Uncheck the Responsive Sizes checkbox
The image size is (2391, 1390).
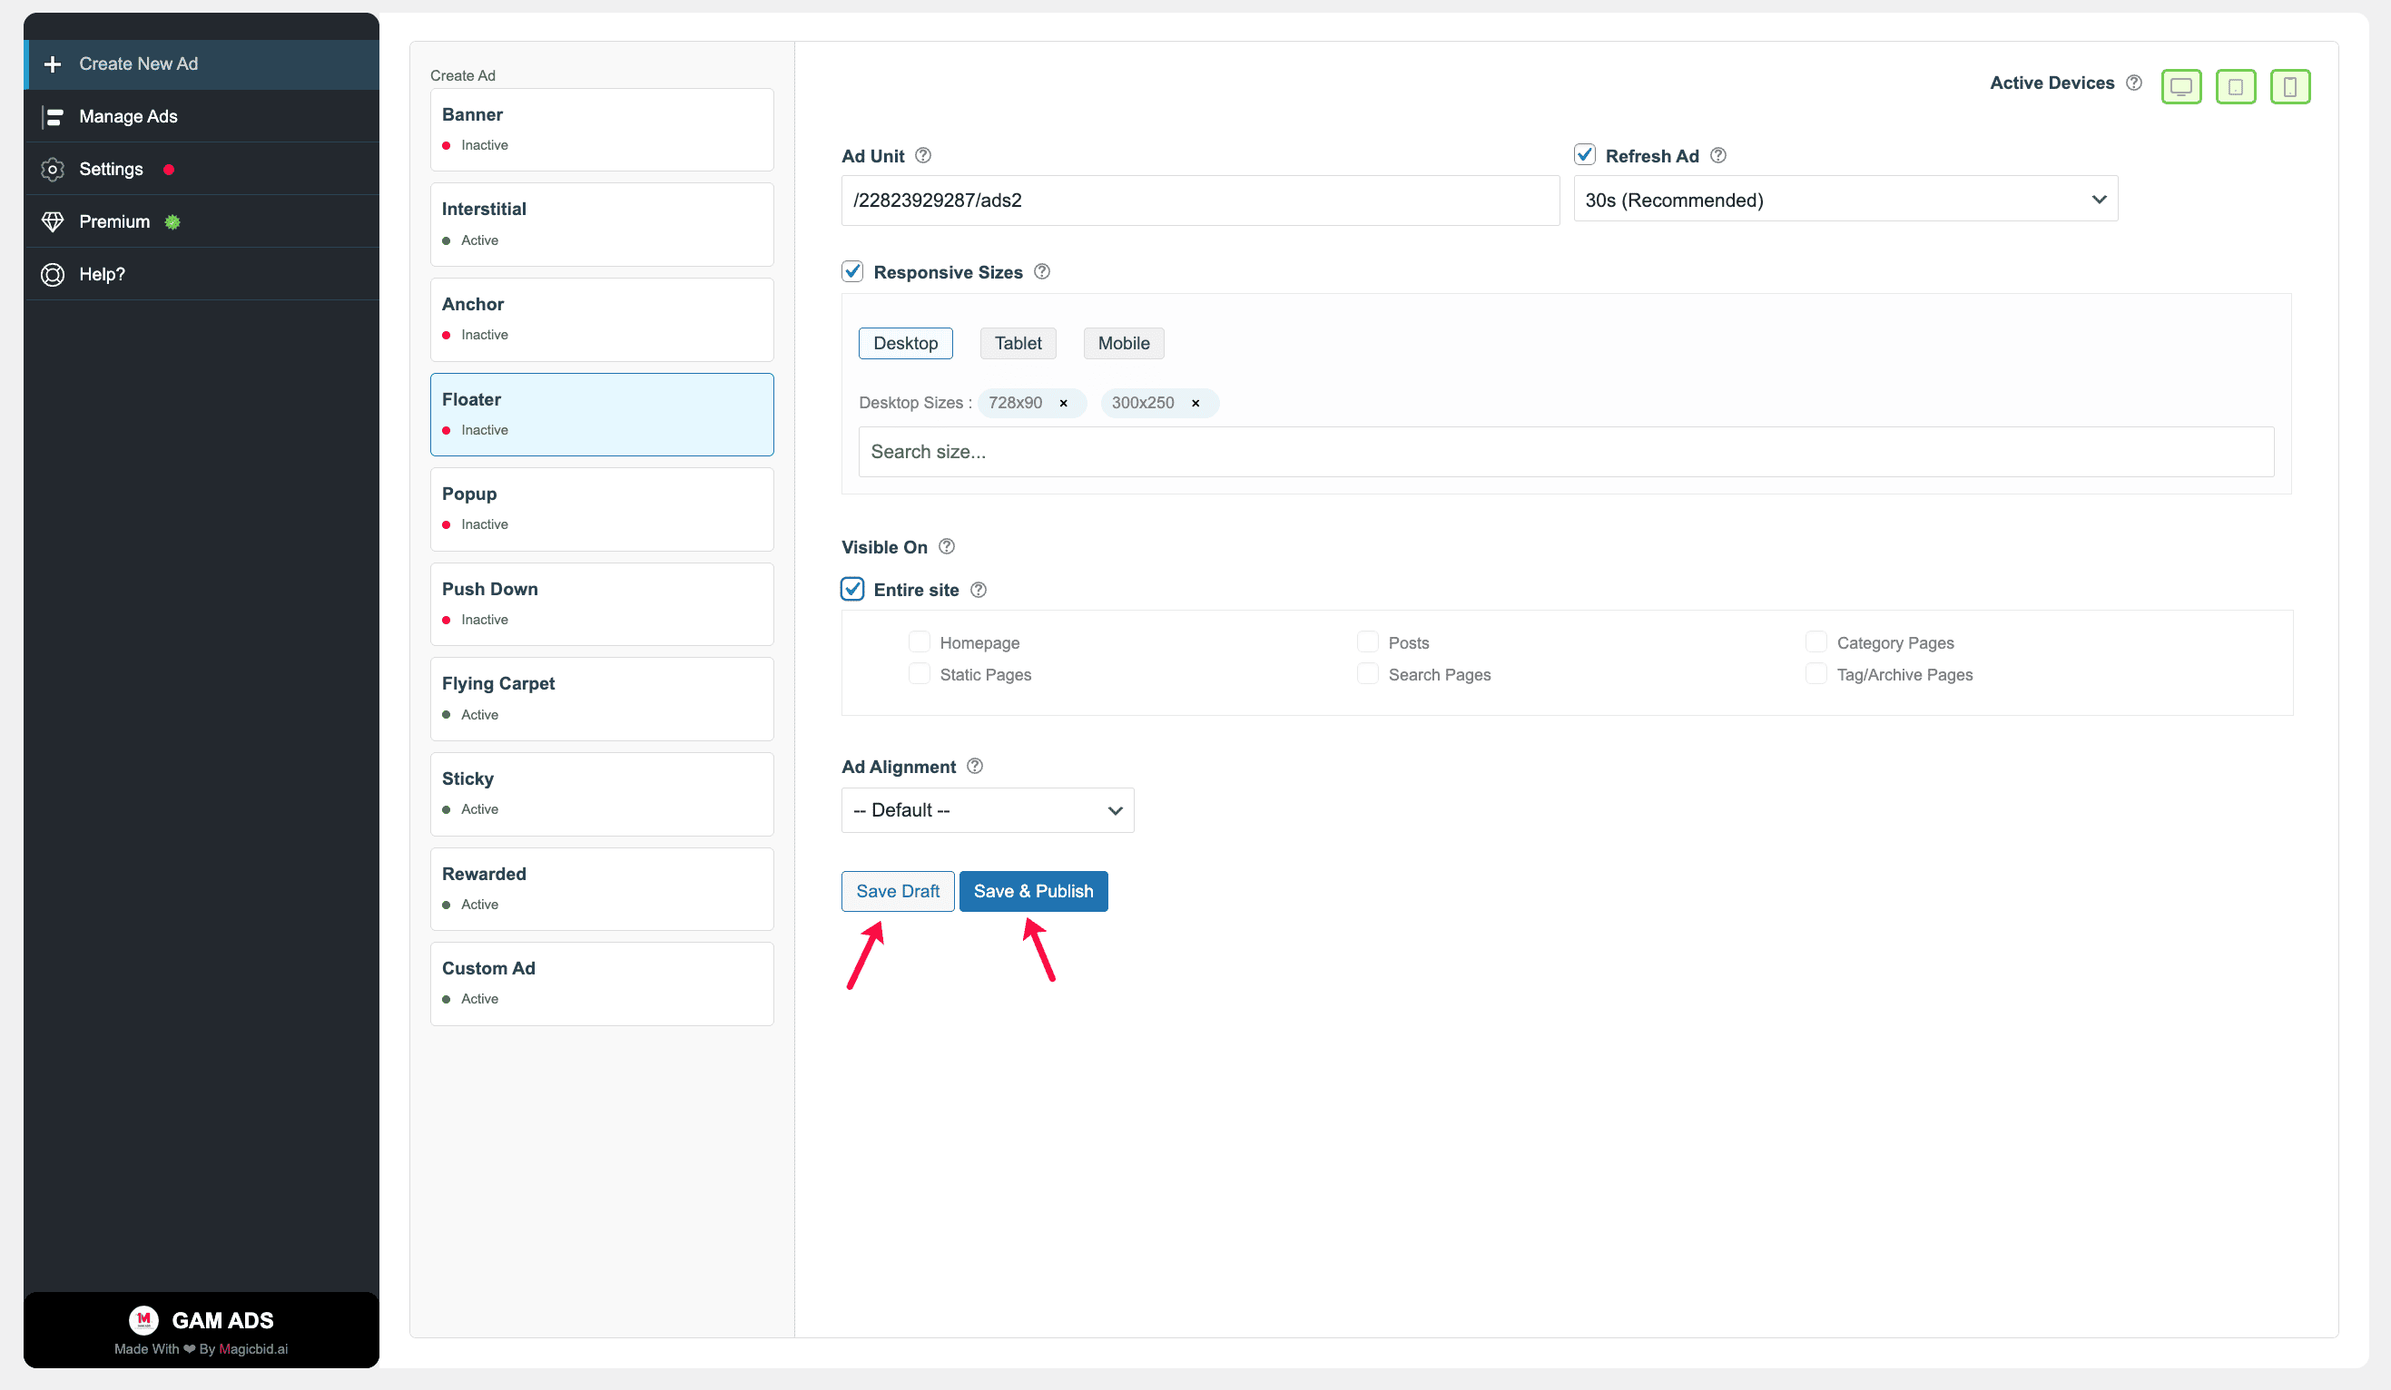click(x=852, y=272)
